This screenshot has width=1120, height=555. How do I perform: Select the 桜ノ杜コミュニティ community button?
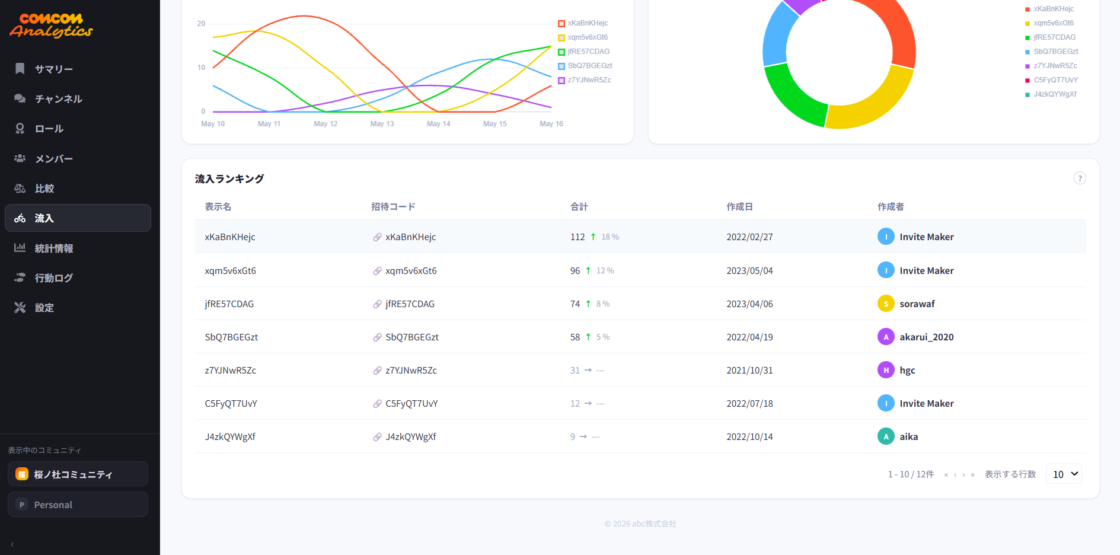pos(78,474)
